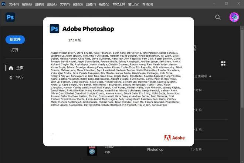Click the 打开 button

15,50
